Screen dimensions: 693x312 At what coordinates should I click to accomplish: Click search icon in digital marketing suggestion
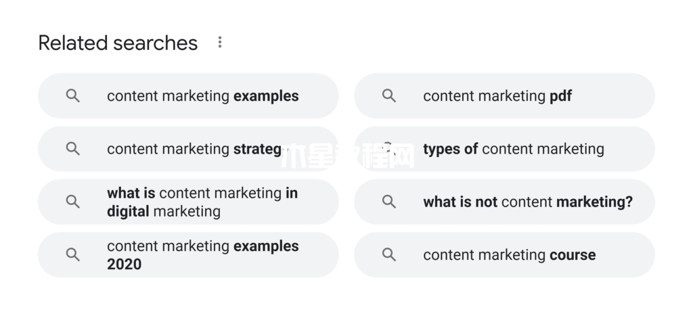(73, 202)
